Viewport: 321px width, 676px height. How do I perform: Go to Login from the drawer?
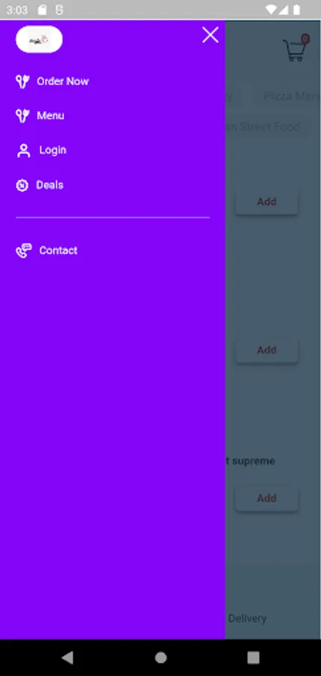tap(53, 150)
